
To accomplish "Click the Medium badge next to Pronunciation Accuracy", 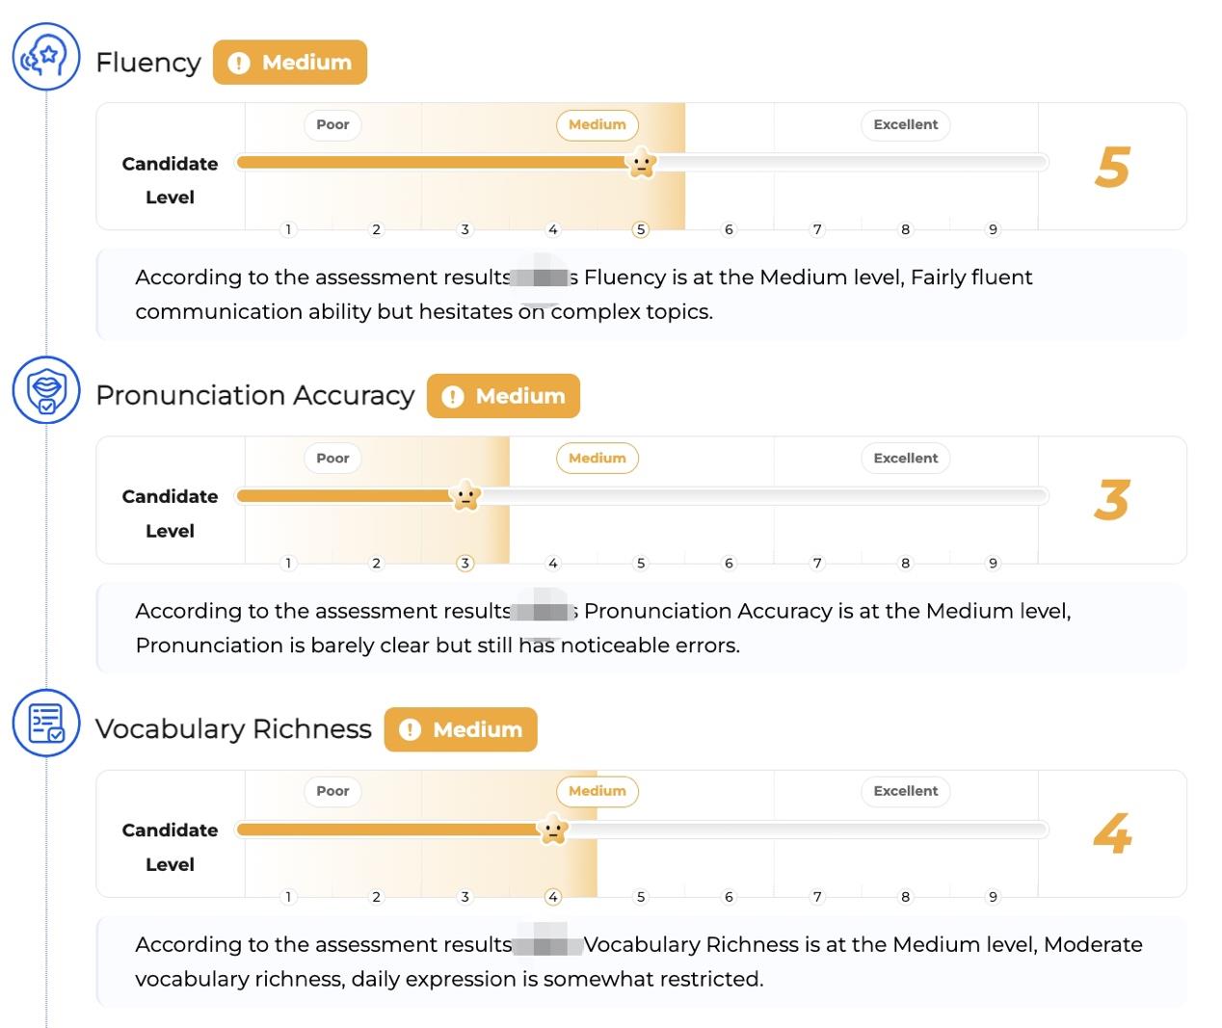I will [503, 396].
